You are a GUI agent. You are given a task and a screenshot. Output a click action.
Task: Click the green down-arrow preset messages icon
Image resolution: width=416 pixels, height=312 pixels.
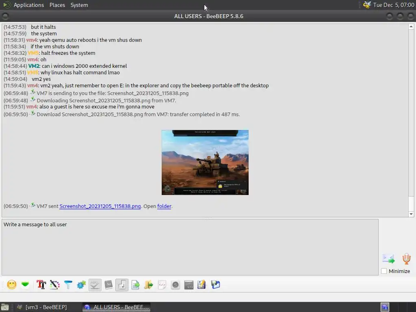pyautogui.click(x=25, y=285)
